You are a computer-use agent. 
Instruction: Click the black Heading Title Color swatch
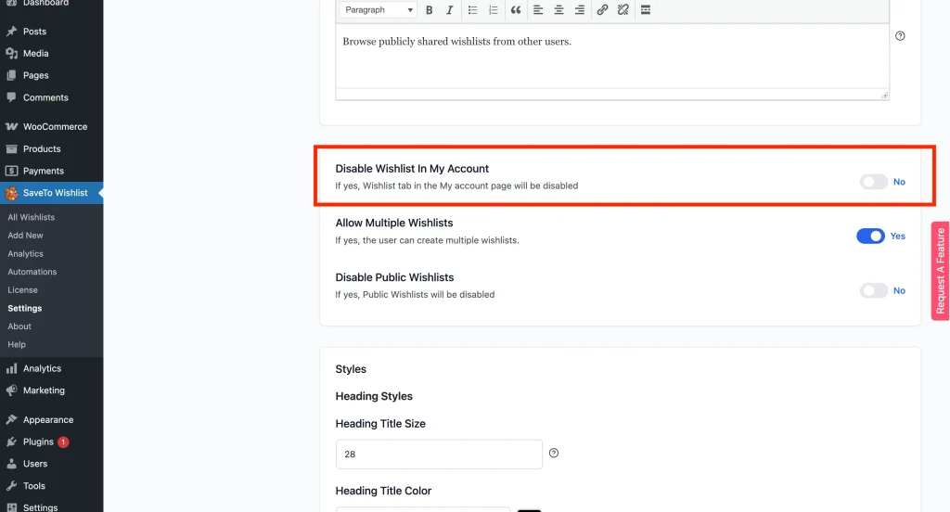tap(529, 510)
